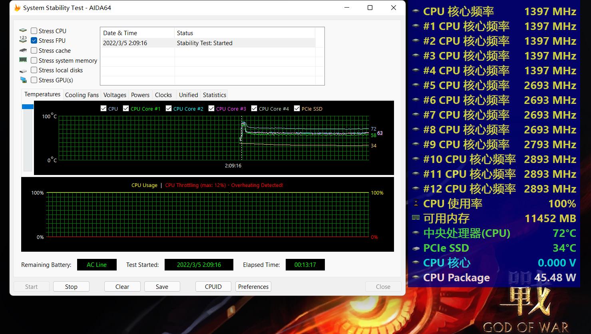Click the 45.48 W CPU Package value
This screenshot has width=591, height=334.
tap(555, 278)
